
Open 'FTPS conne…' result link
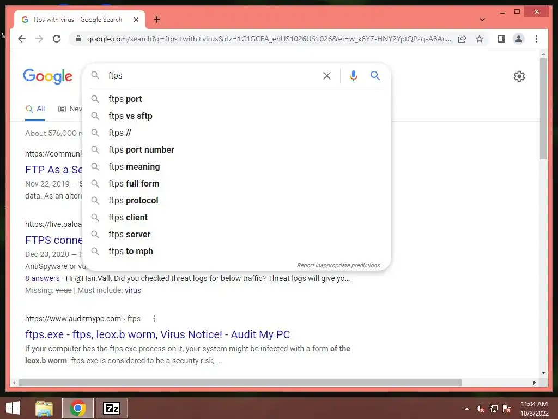click(54, 240)
